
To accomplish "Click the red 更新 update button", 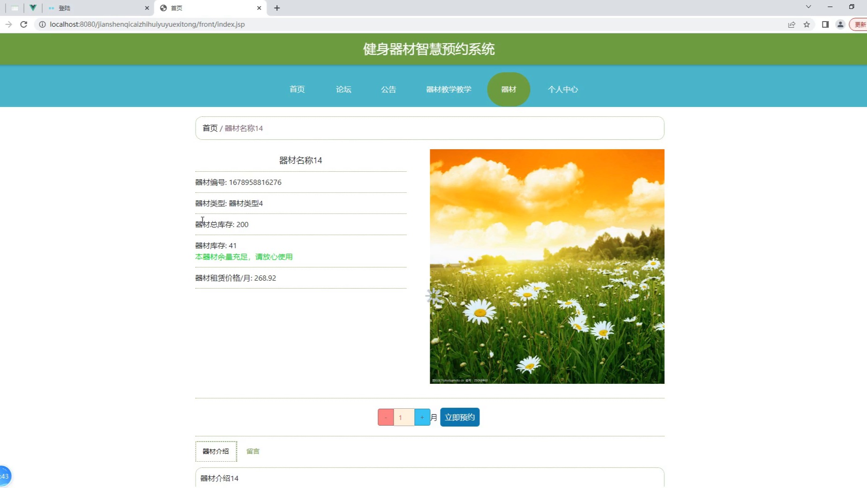I will (859, 24).
